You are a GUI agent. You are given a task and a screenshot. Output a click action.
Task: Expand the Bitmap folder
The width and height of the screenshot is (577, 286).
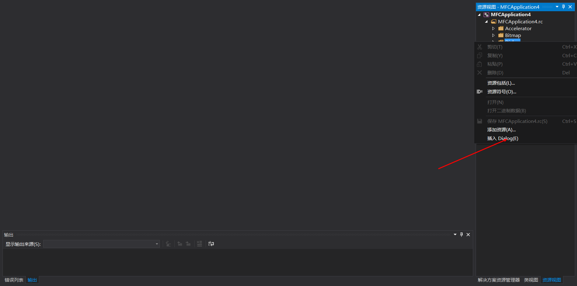click(x=493, y=35)
